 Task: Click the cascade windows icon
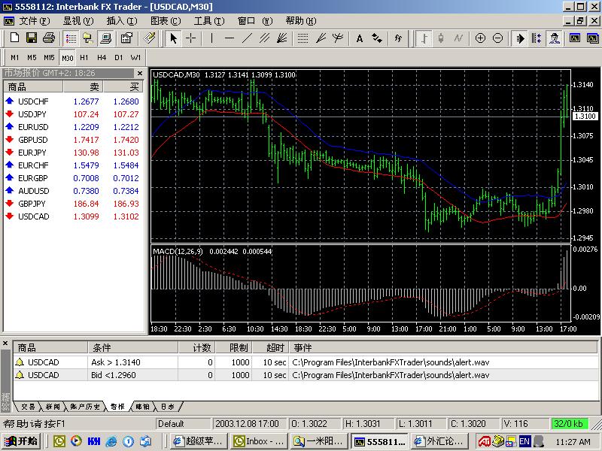click(x=592, y=38)
